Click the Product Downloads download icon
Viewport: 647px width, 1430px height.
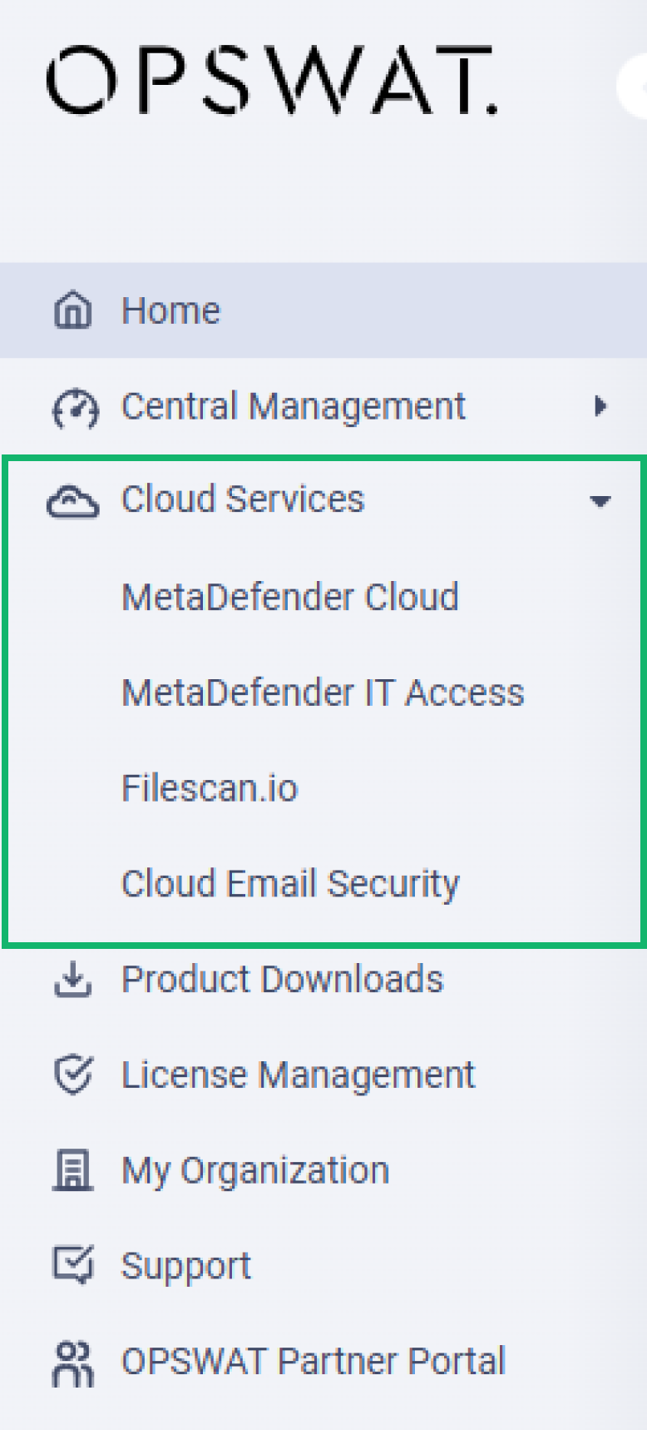click(73, 979)
